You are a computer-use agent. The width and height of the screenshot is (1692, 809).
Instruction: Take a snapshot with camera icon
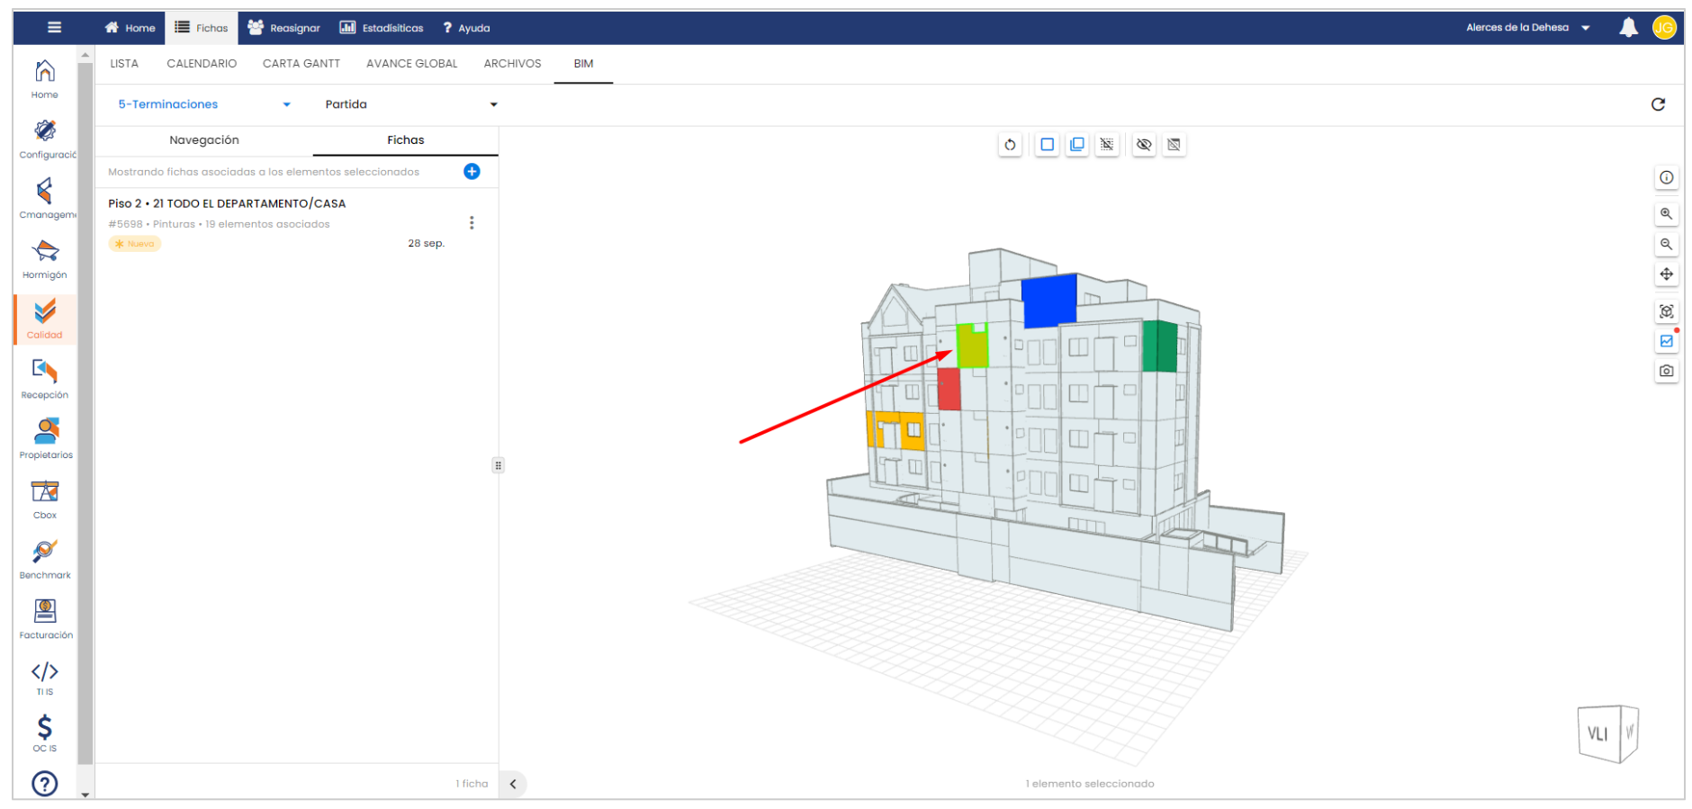click(1666, 371)
